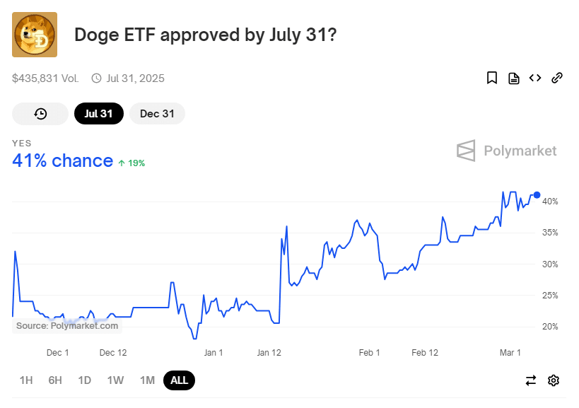Choose the 1W time range
The height and width of the screenshot is (408, 579).
[x=115, y=380]
